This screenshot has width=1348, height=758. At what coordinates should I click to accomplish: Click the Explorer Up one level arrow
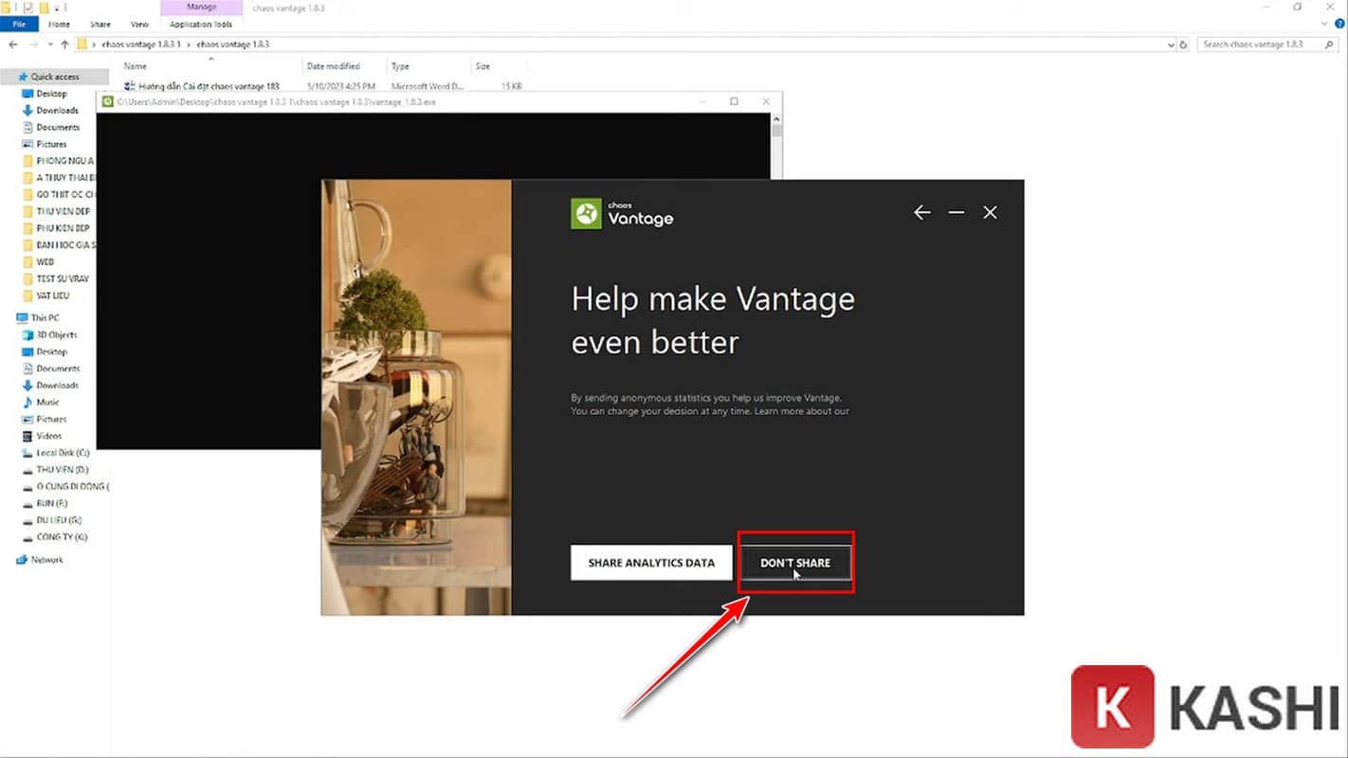tap(64, 45)
